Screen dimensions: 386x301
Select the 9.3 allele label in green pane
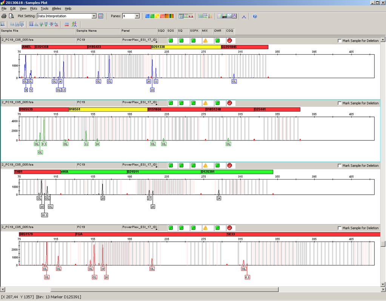pyautogui.click(x=44, y=144)
